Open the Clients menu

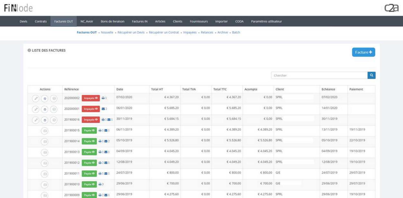(x=178, y=21)
